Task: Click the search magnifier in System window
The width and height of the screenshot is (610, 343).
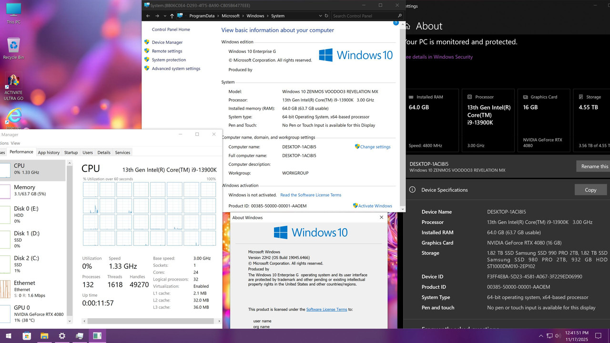Action: click(x=399, y=16)
